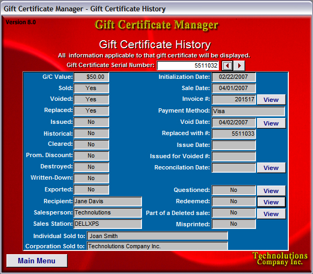Click the Payment Method field Visa

[248, 111]
